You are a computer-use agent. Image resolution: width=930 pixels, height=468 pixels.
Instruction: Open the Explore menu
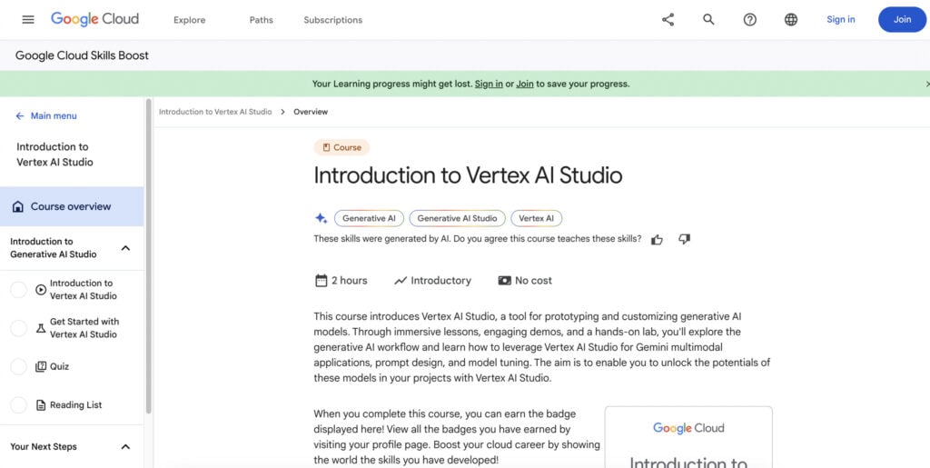[x=189, y=20]
